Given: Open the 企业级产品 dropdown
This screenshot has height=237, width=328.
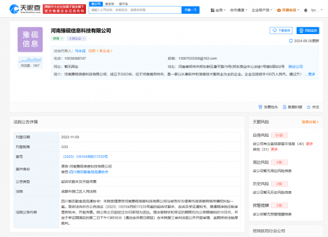Looking at the screenshot, I should pos(262,10).
